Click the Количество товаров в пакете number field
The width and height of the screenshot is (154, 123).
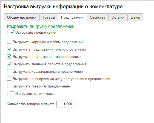pyautogui.click(x=65, y=104)
